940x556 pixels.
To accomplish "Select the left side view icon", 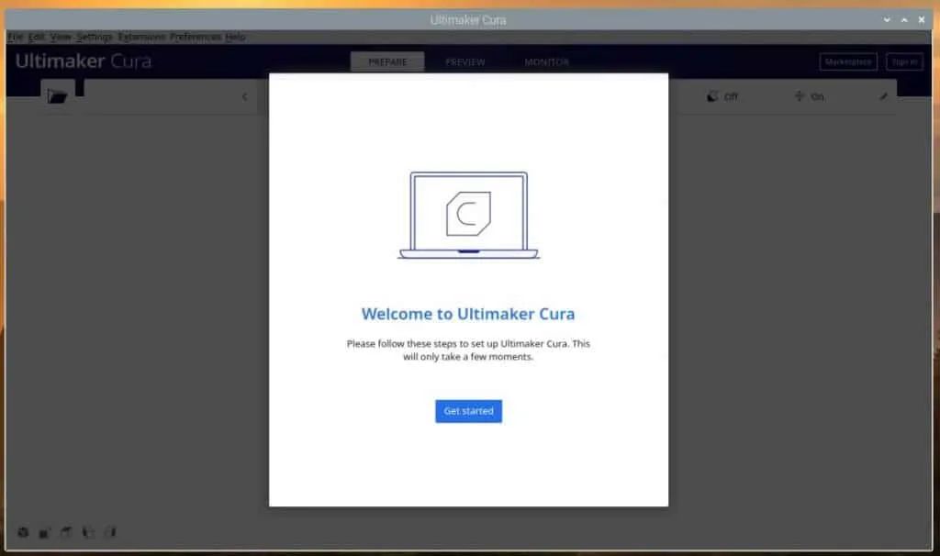I will (88, 532).
